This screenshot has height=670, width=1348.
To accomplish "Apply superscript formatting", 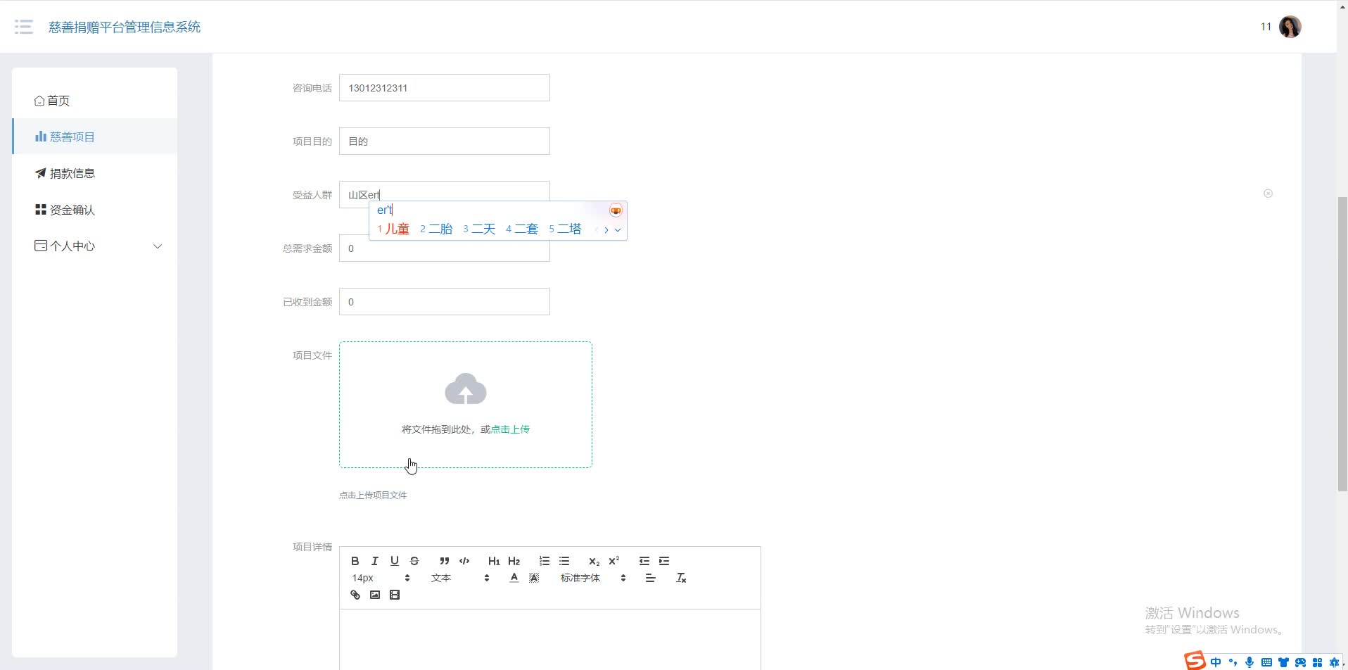I will click(x=614, y=561).
